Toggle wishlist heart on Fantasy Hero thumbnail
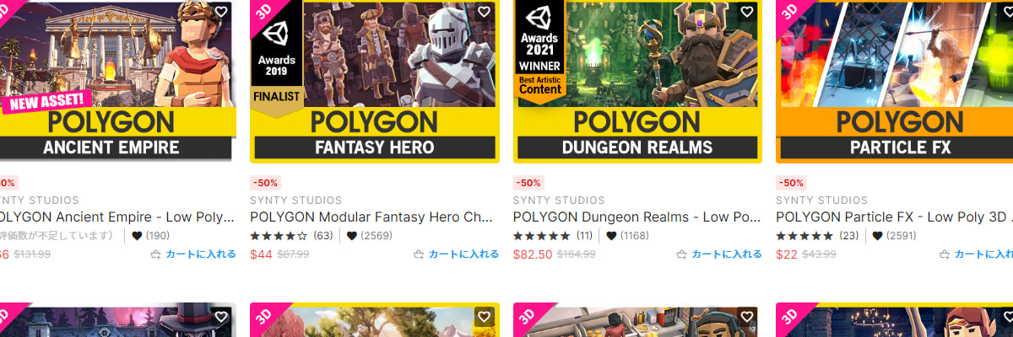1013x337 pixels. coord(484,12)
